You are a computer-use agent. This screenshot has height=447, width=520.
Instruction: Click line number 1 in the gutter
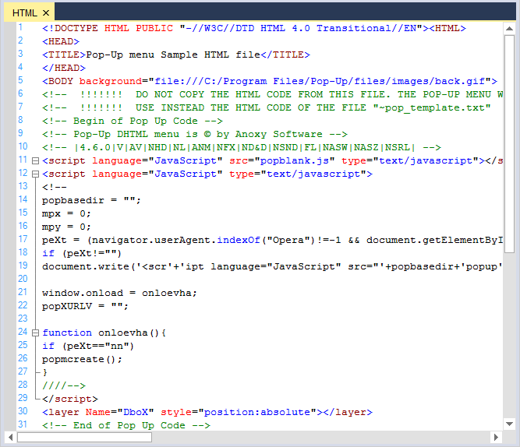[x=20, y=27]
